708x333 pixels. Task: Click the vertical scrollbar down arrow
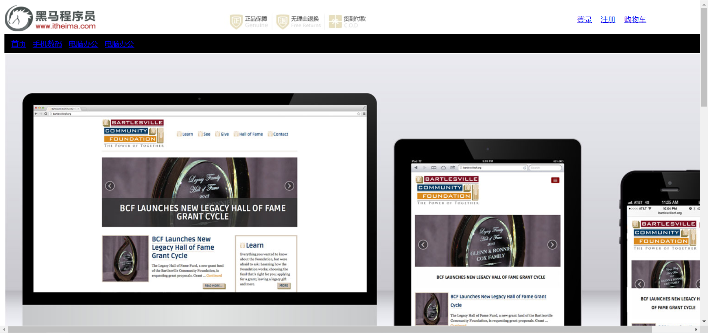704,322
